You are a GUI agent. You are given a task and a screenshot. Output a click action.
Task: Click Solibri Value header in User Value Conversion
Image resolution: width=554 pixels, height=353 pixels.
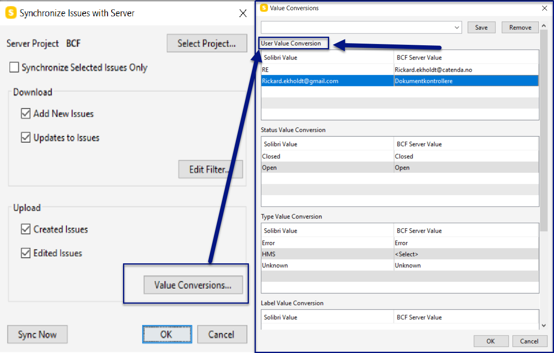328,57
